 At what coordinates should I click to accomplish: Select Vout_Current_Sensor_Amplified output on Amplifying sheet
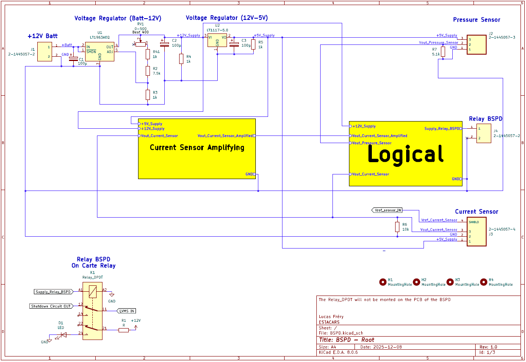226,136
